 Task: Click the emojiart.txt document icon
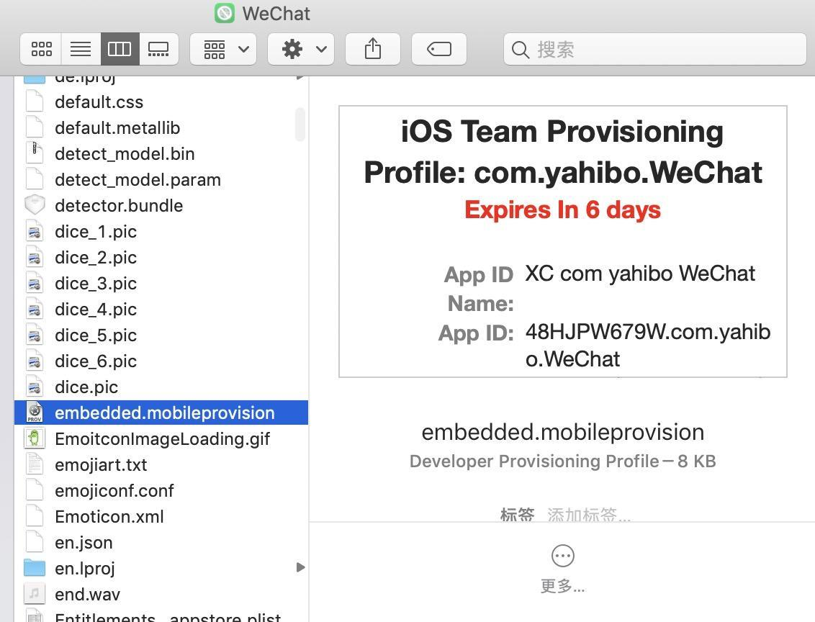coord(35,464)
